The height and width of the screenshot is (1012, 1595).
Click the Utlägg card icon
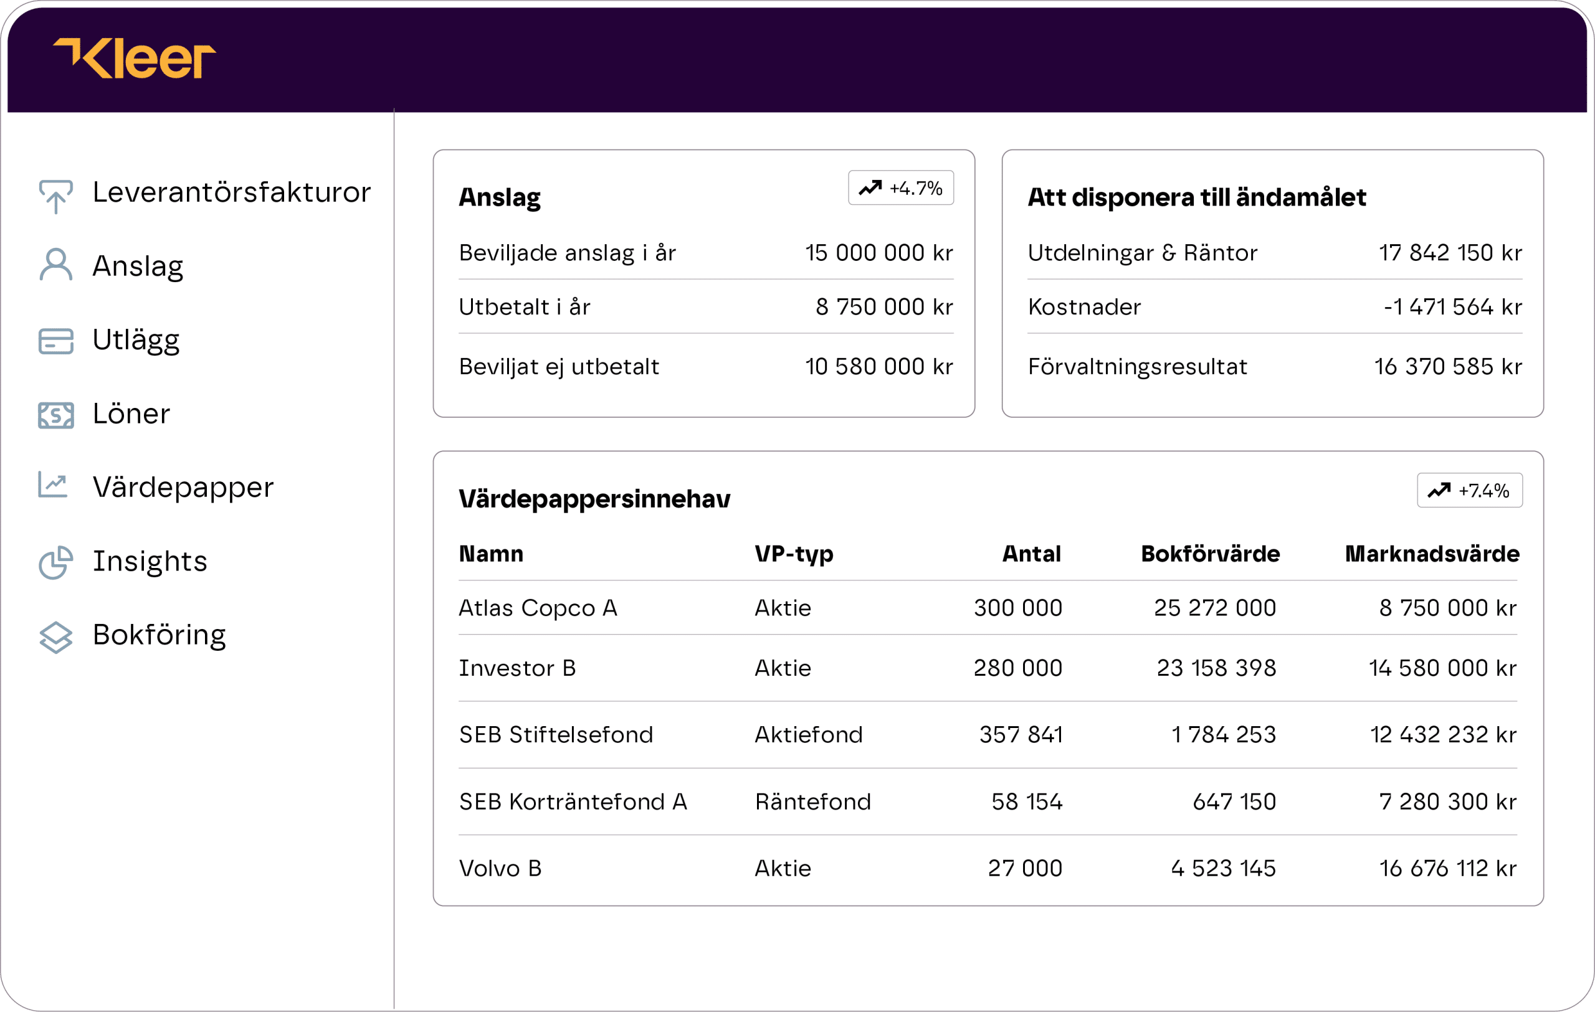click(x=55, y=341)
